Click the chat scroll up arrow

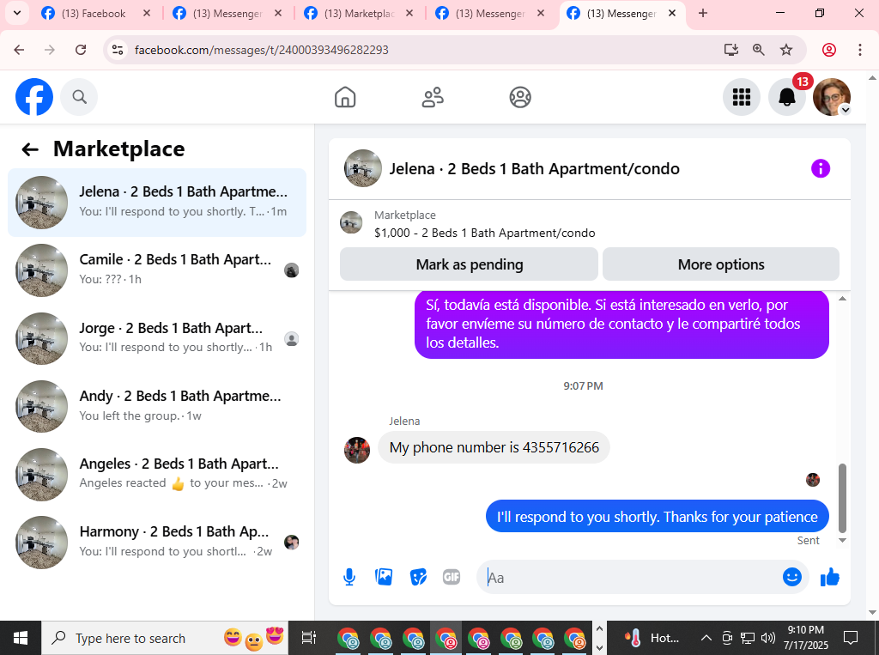842,299
